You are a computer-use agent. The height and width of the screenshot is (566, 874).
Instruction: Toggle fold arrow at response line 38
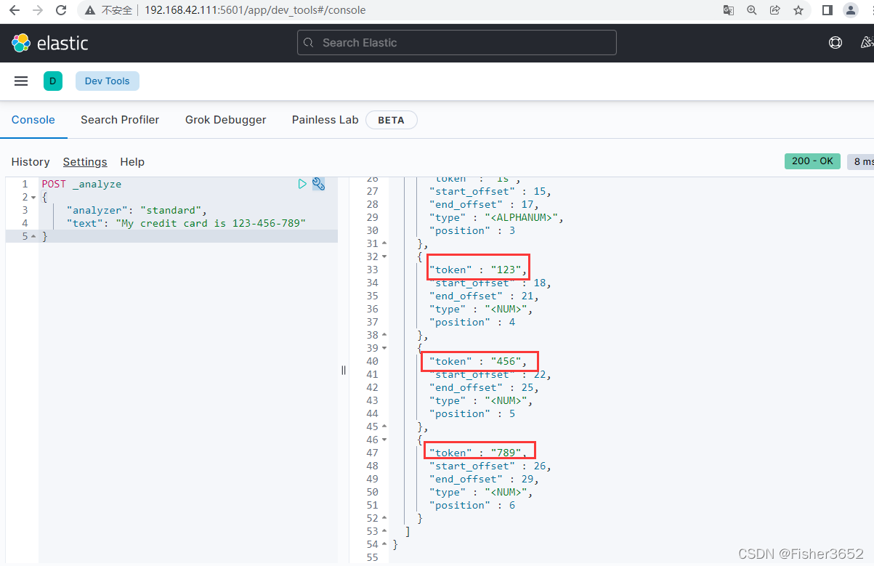[x=384, y=335]
